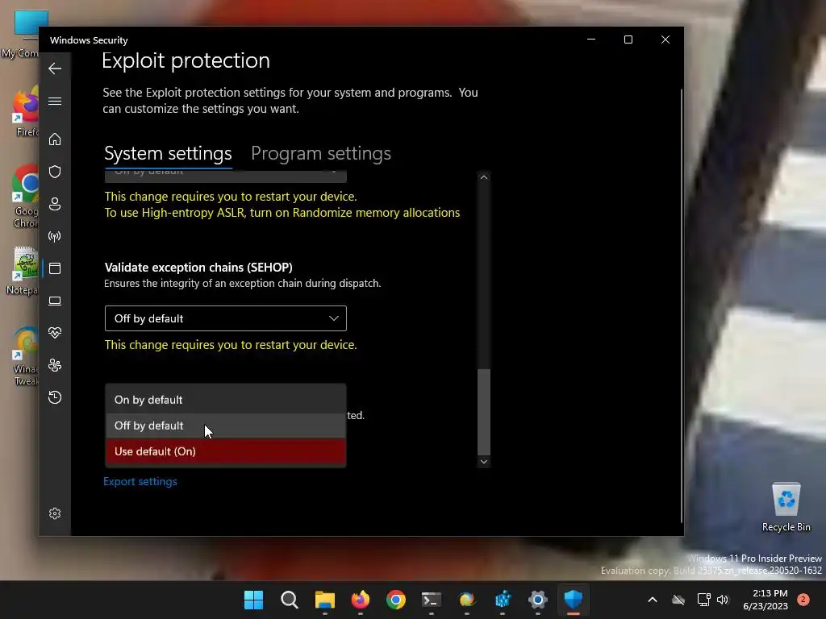
Task: Maximize the Windows Security window
Action: click(628, 39)
